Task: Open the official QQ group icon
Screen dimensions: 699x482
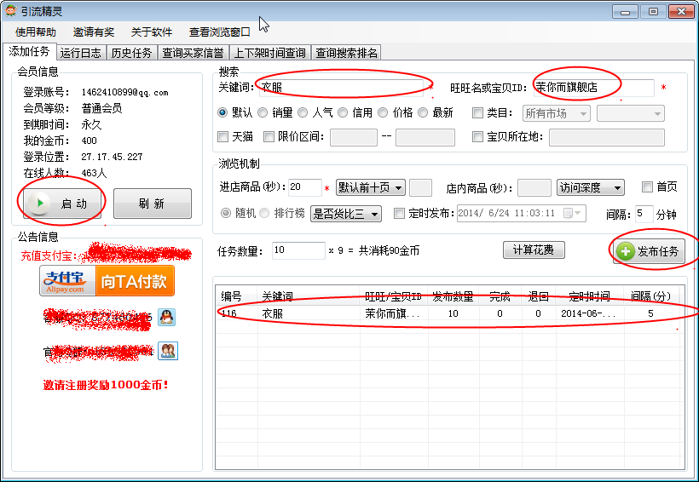Action: tap(168, 351)
